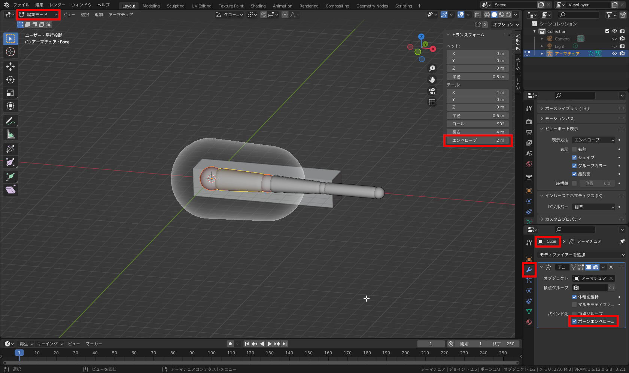The width and height of the screenshot is (629, 373).
Task: Open the レンダー menu
Action: [x=57, y=5]
